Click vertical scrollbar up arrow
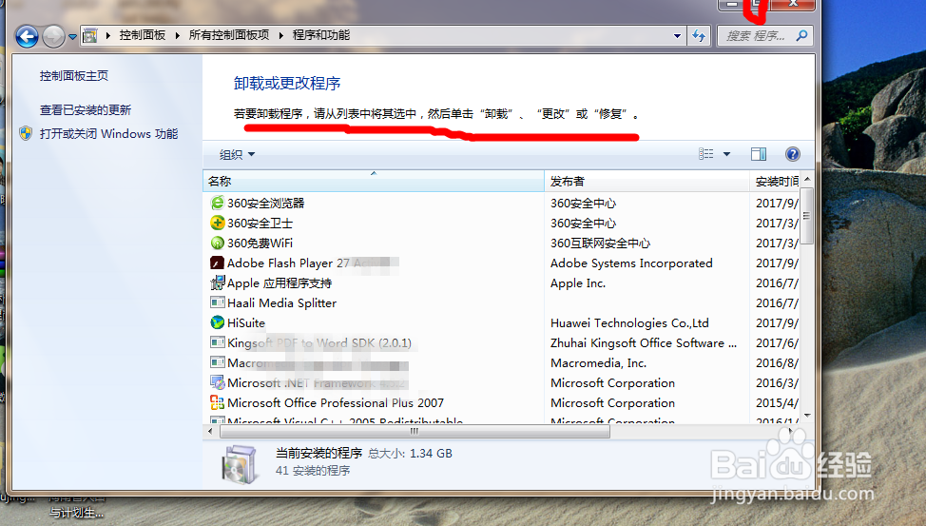Screen dimensions: 926x526 click(807, 179)
